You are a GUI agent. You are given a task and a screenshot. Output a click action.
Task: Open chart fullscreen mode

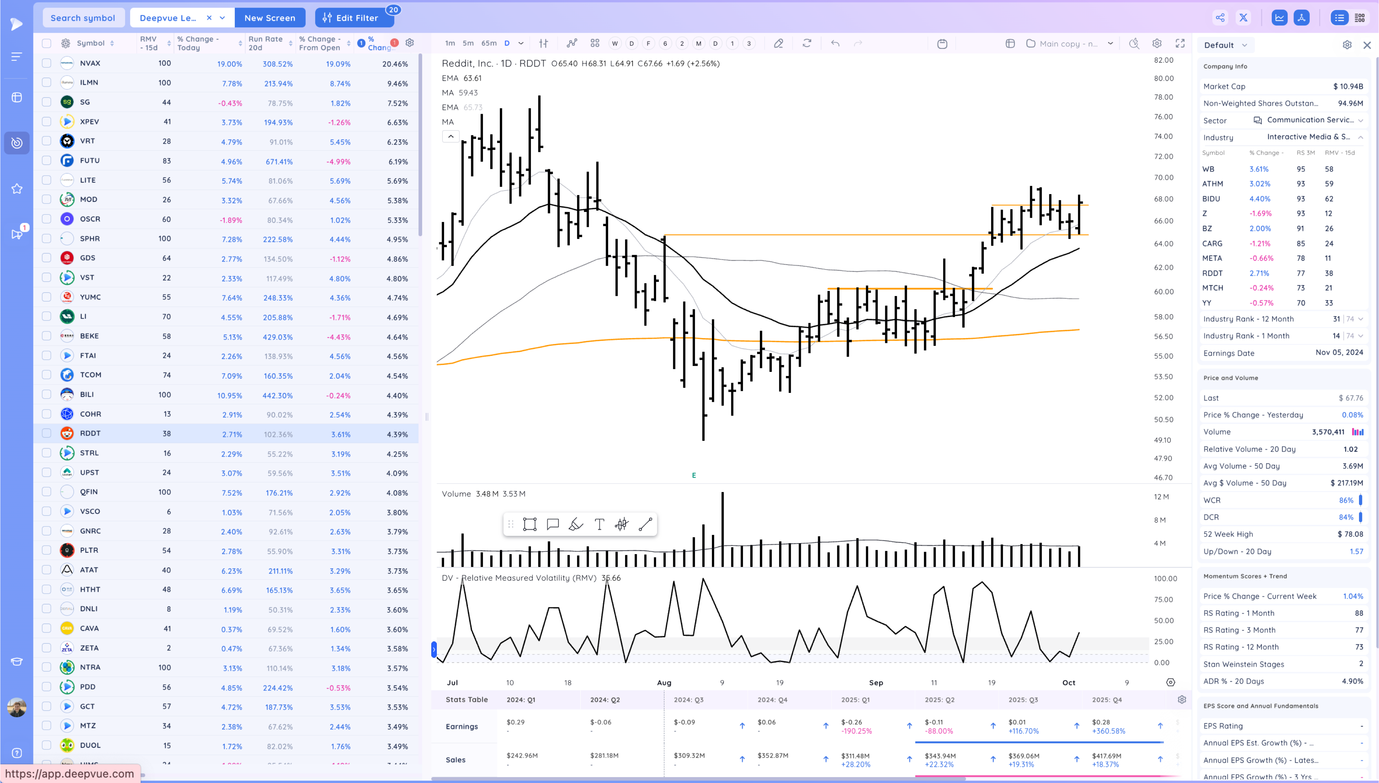[x=1180, y=43]
